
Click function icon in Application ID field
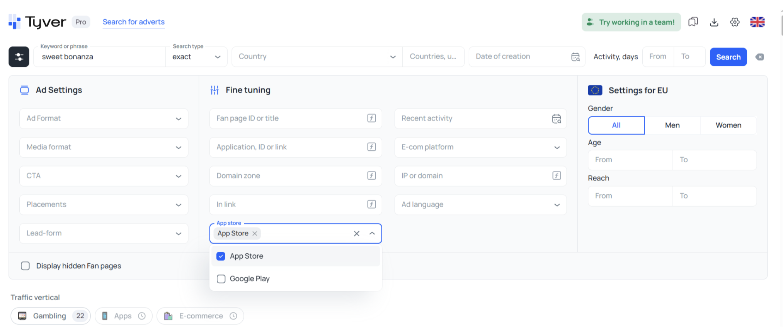[371, 147]
